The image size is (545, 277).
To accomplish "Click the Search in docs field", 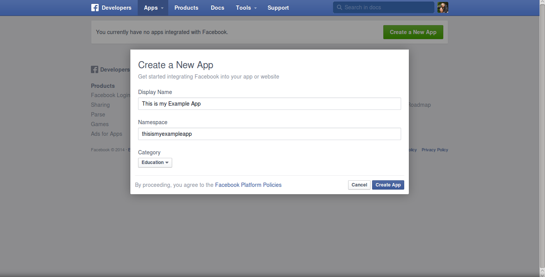I will tap(387, 7).
